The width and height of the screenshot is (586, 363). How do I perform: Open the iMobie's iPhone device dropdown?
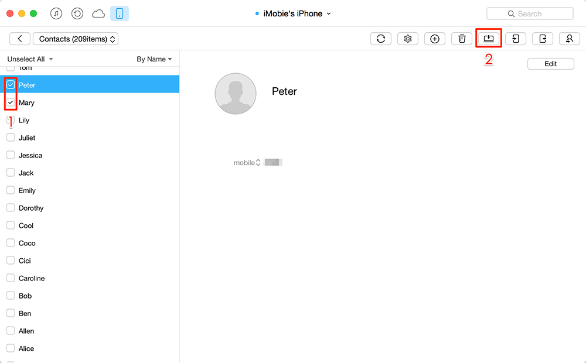pyautogui.click(x=293, y=14)
